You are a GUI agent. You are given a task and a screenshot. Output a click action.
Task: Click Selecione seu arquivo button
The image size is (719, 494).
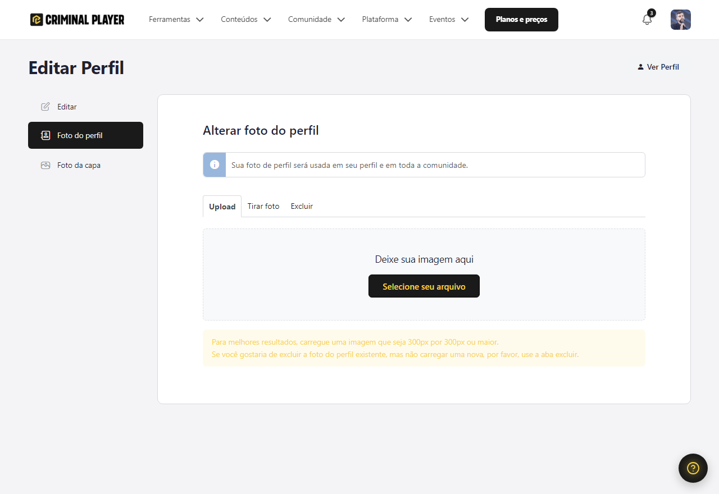coord(424,286)
